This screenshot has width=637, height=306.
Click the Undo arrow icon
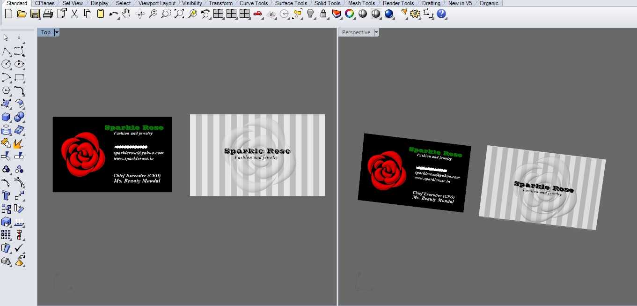(113, 14)
